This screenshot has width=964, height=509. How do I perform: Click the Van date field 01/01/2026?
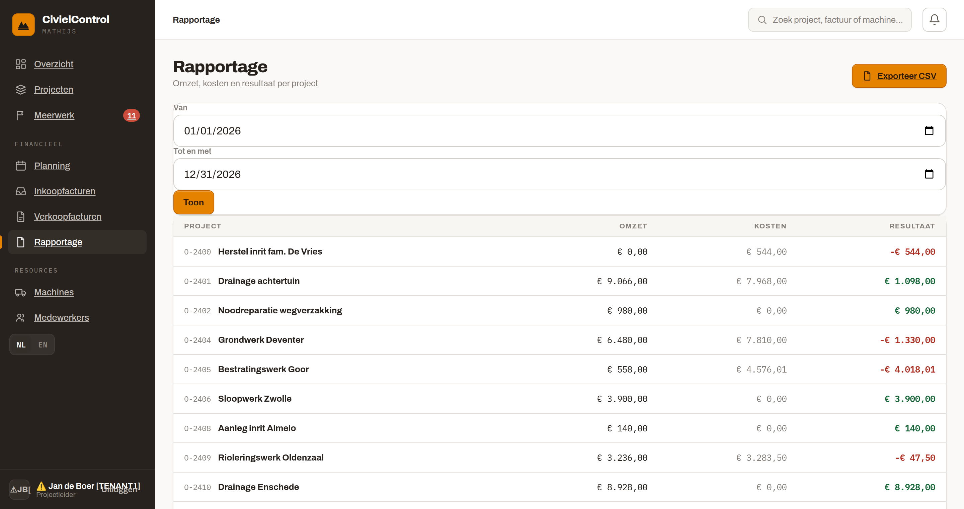[559, 130]
